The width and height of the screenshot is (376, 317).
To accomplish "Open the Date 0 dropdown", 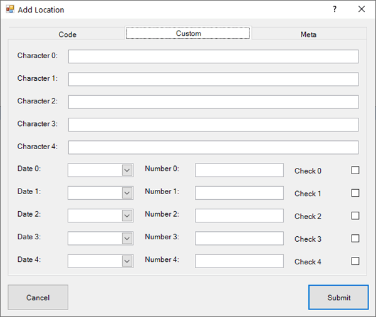I will pyautogui.click(x=127, y=170).
